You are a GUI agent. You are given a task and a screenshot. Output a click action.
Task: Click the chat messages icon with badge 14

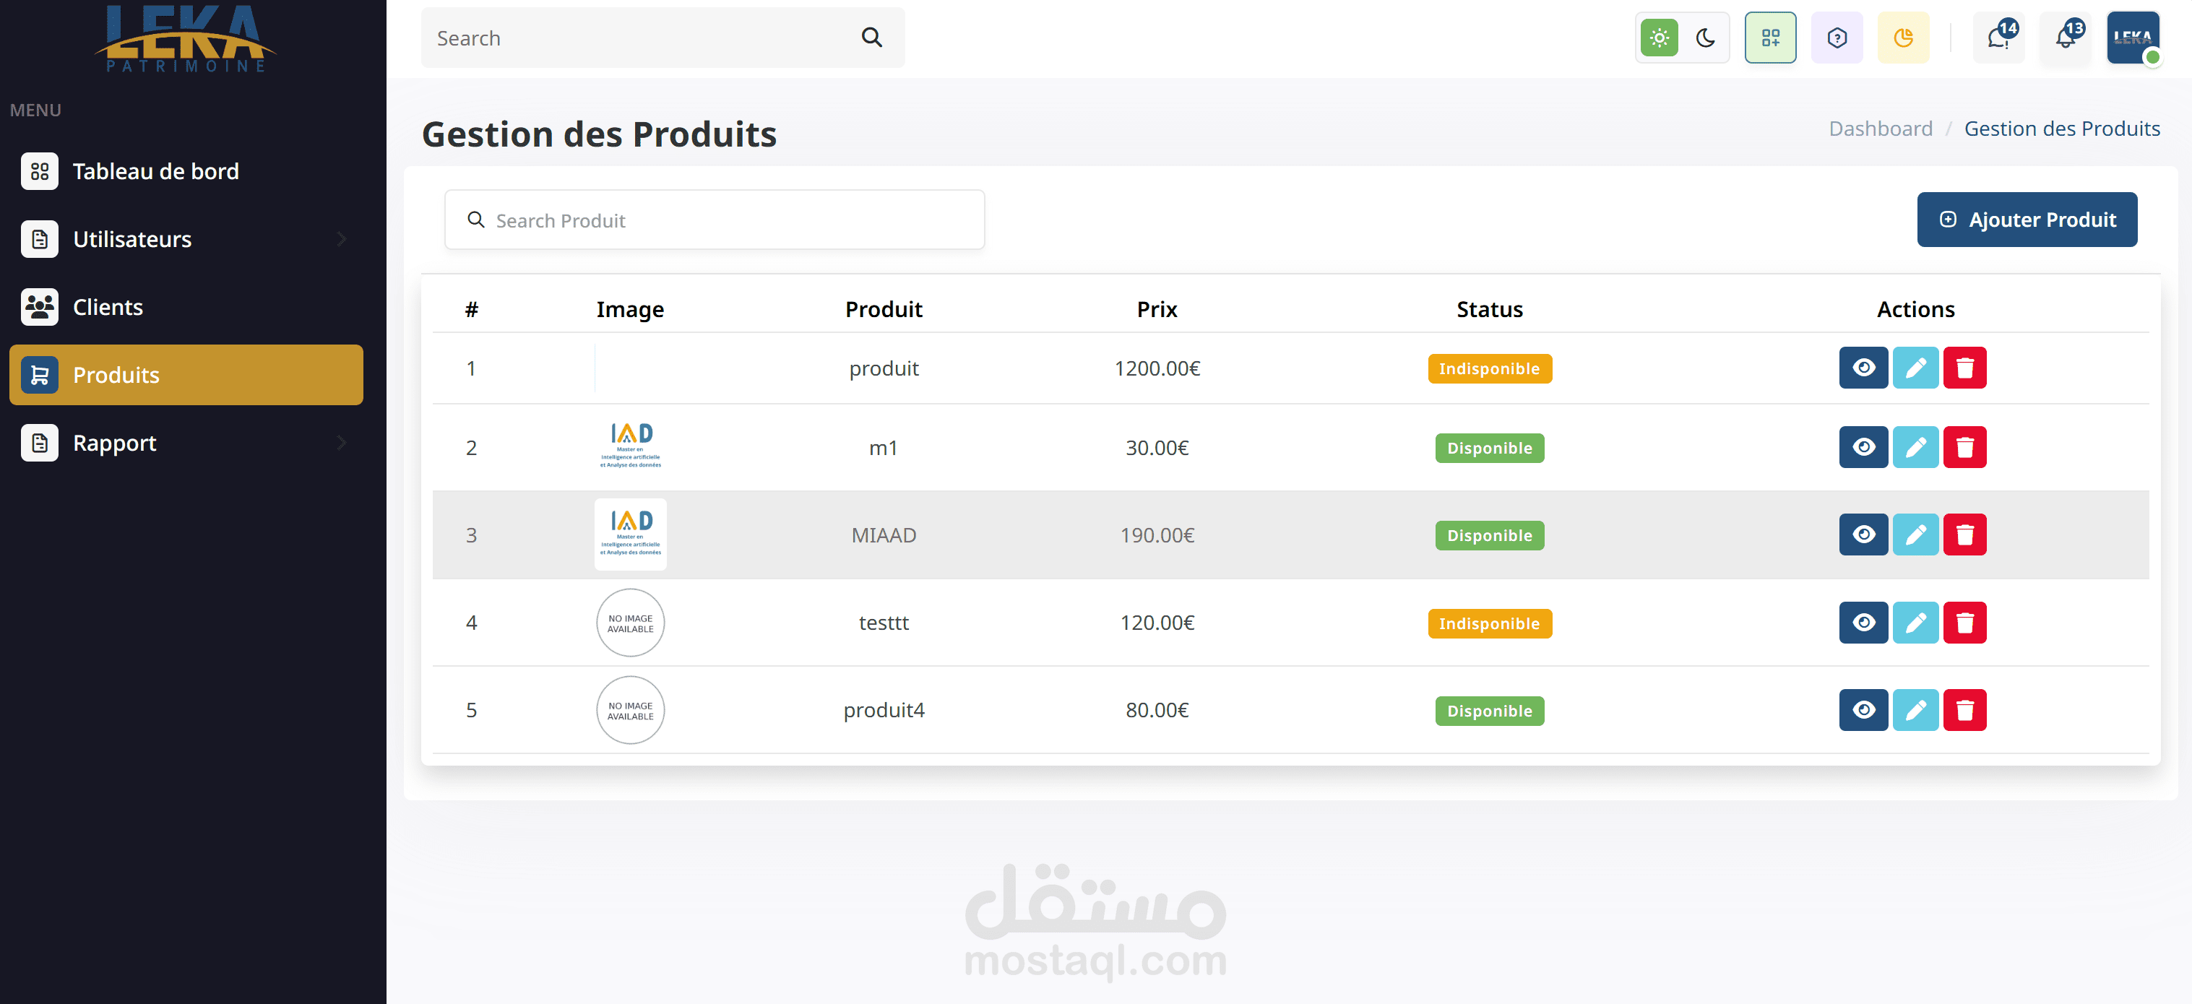coord(1998,38)
